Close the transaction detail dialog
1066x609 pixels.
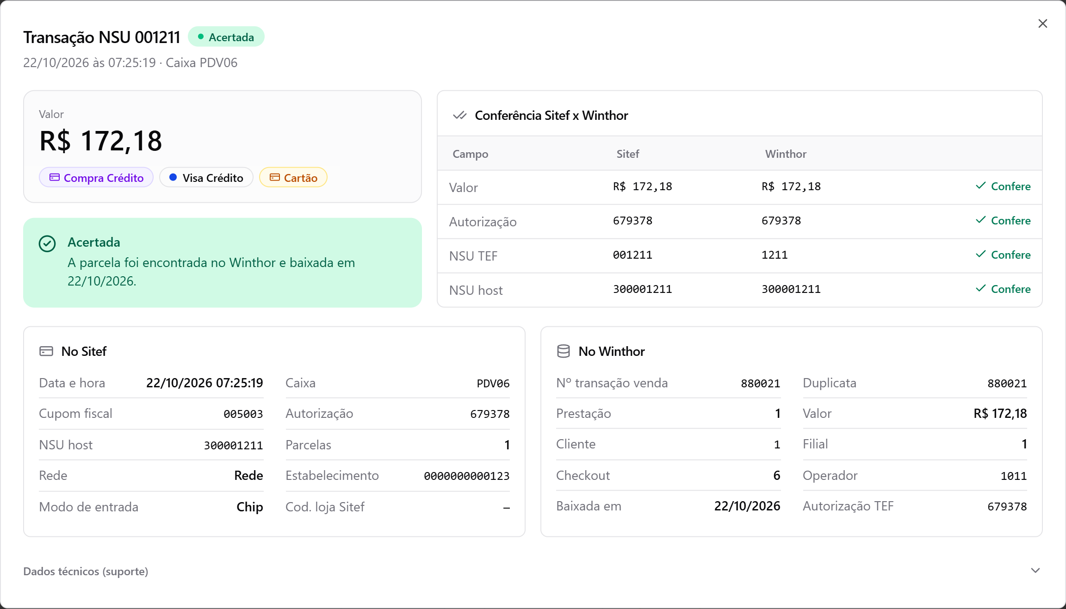[1042, 24]
